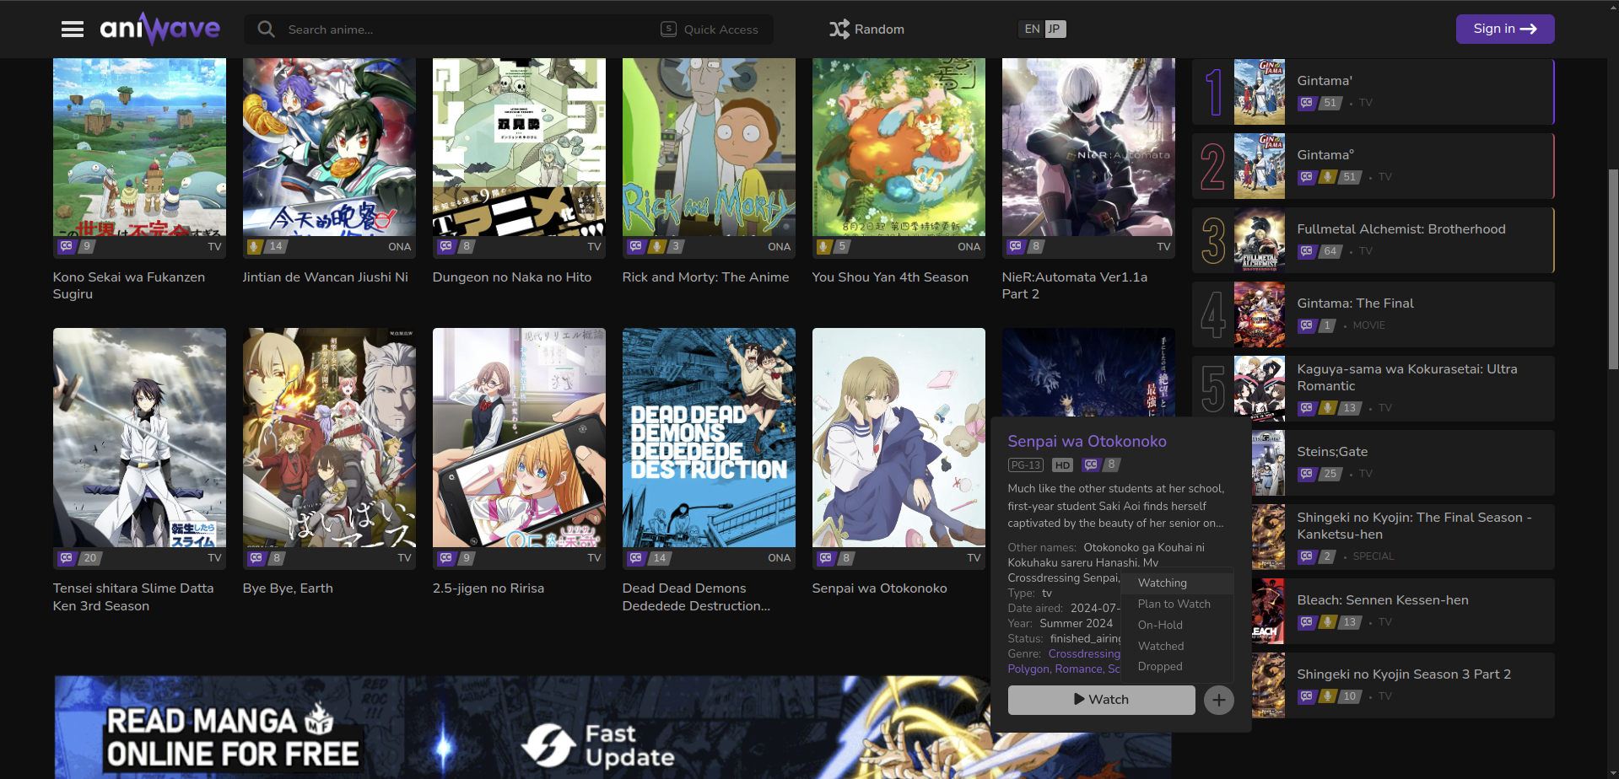Click the dub microphone badge in the Bleach: Sennen Kessen-hen row
Image resolution: width=1619 pixels, height=779 pixels.
(1328, 622)
